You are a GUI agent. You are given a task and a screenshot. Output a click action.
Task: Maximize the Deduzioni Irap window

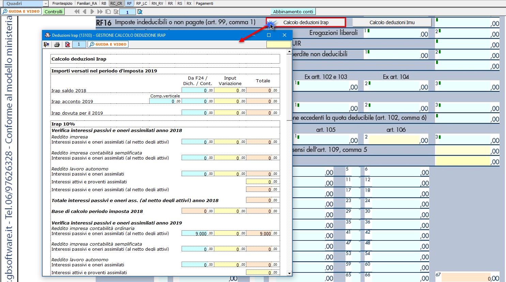pos(269,35)
